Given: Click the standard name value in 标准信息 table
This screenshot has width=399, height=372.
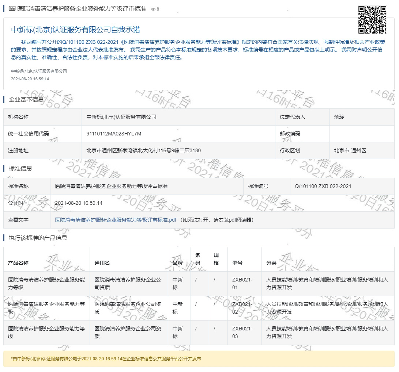Looking at the screenshot, I should tap(111, 187).
